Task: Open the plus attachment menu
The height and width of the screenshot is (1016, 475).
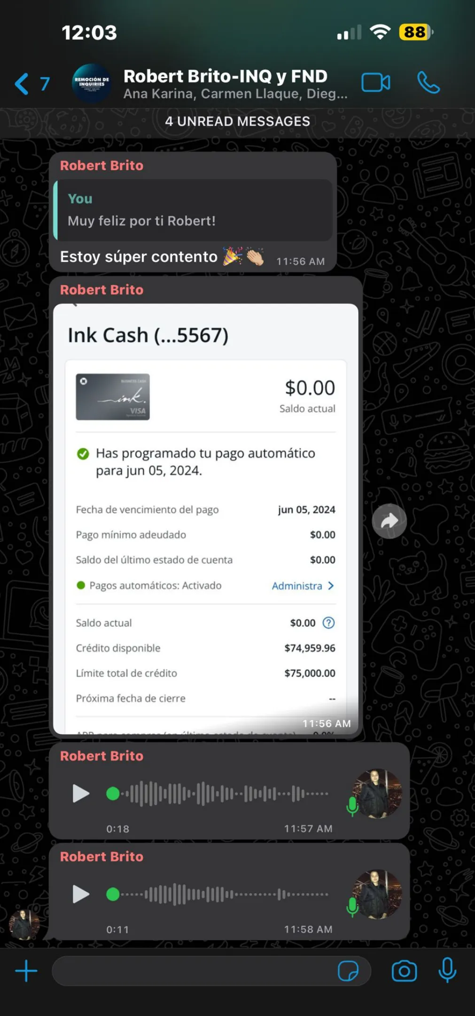Action: click(26, 971)
